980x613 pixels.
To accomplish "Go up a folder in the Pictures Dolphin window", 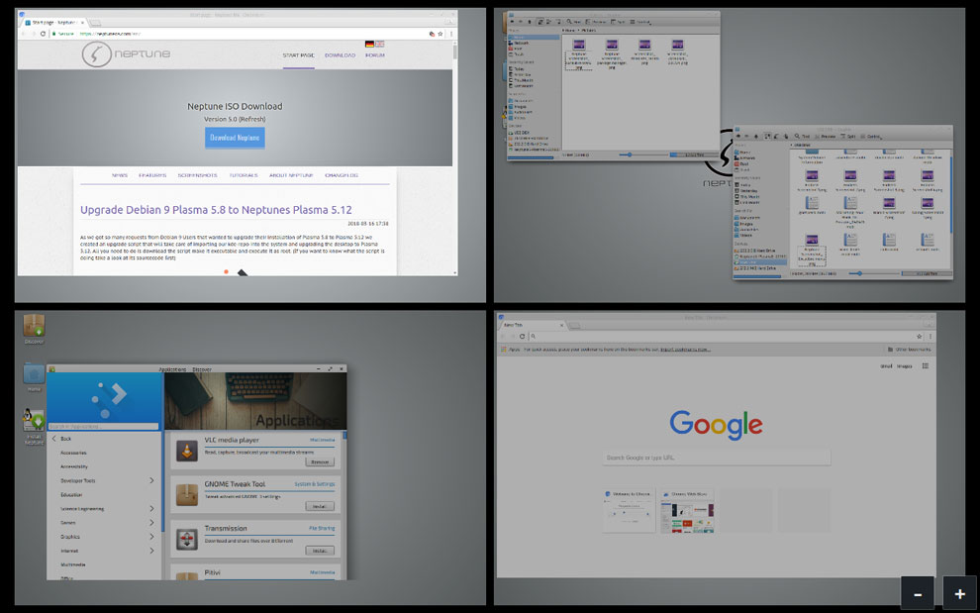I will [530, 21].
